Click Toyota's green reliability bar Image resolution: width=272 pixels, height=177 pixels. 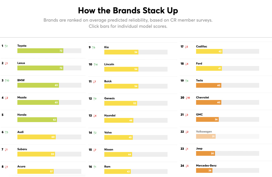40,50
